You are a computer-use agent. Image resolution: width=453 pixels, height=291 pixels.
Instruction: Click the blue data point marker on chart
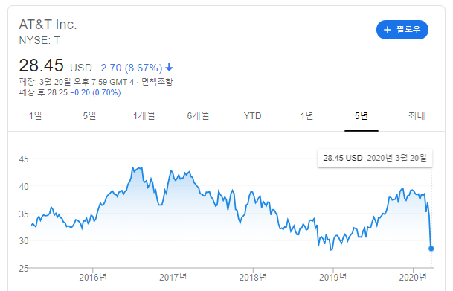pyautogui.click(x=431, y=249)
